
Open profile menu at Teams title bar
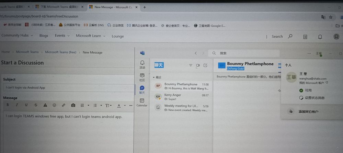(x=319, y=54)
